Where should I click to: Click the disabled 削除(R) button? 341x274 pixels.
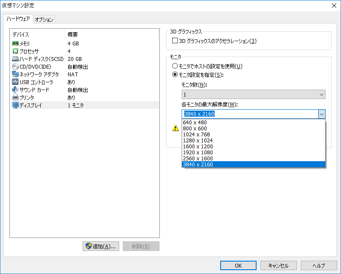[x=141, y=246]
